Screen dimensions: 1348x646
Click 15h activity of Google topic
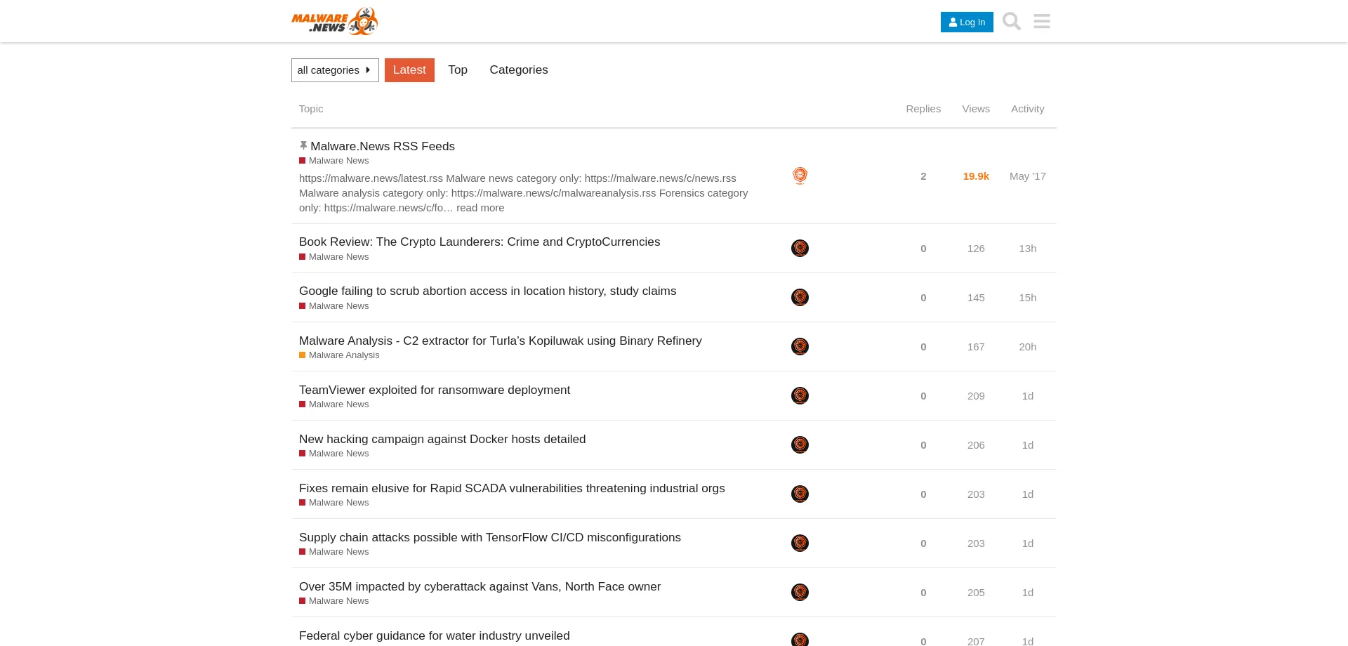point(1028,298)
